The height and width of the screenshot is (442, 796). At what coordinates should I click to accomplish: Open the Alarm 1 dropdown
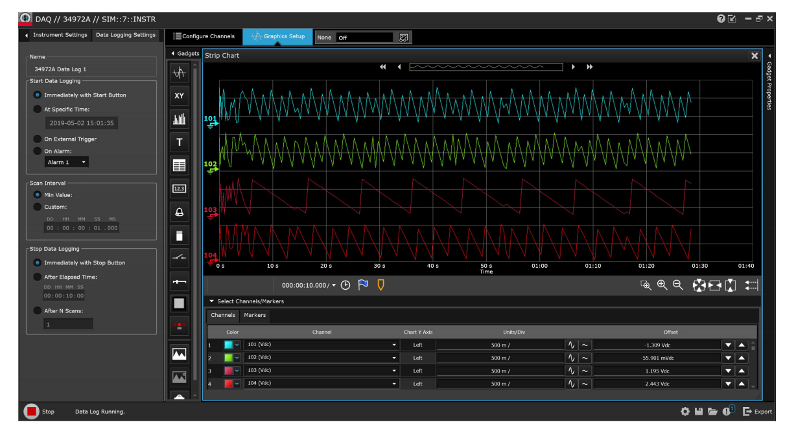click(x=67, y=162)
